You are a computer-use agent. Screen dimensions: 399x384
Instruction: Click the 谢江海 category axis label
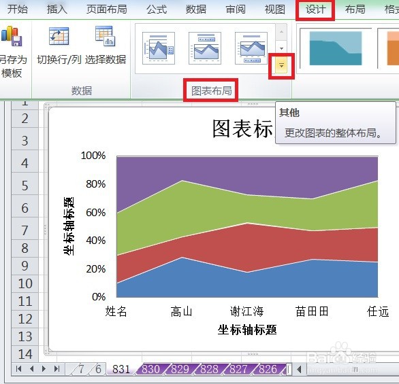click(246, 311)
